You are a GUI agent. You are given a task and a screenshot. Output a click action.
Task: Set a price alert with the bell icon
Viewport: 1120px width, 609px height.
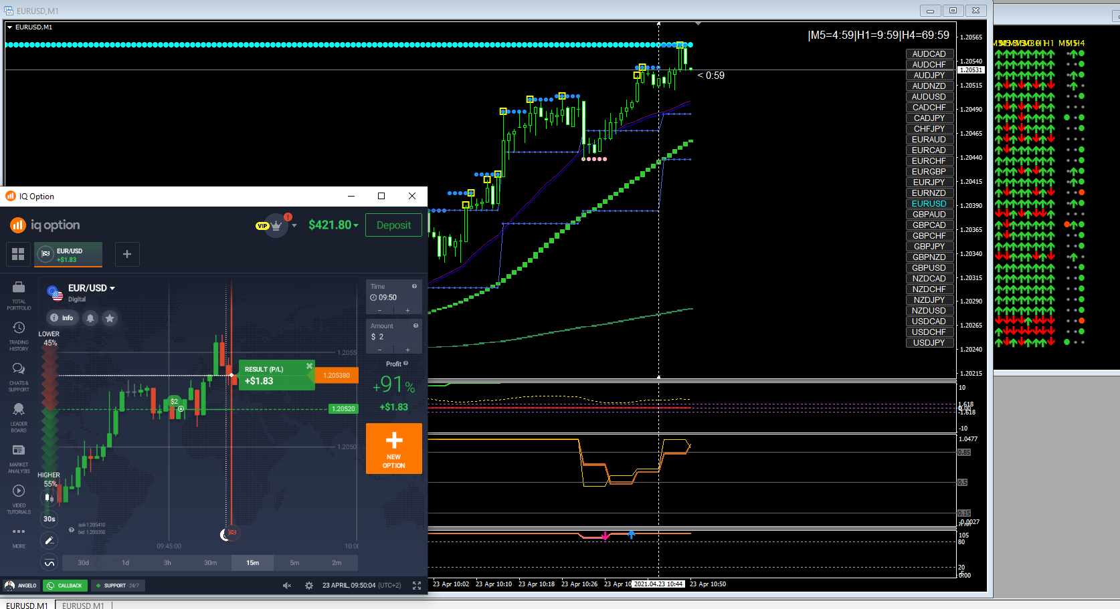coord(90,318)
